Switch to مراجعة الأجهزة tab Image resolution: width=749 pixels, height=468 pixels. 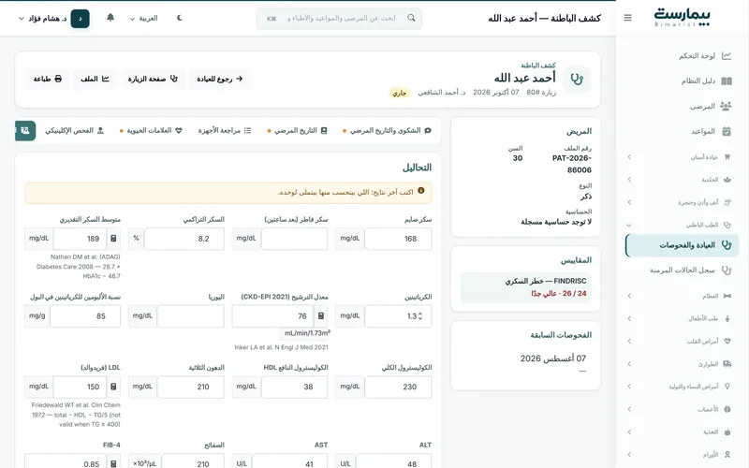click(225, 130)
